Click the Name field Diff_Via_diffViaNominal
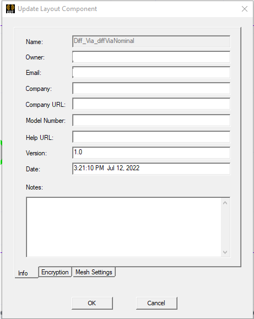 pos(151,41)
